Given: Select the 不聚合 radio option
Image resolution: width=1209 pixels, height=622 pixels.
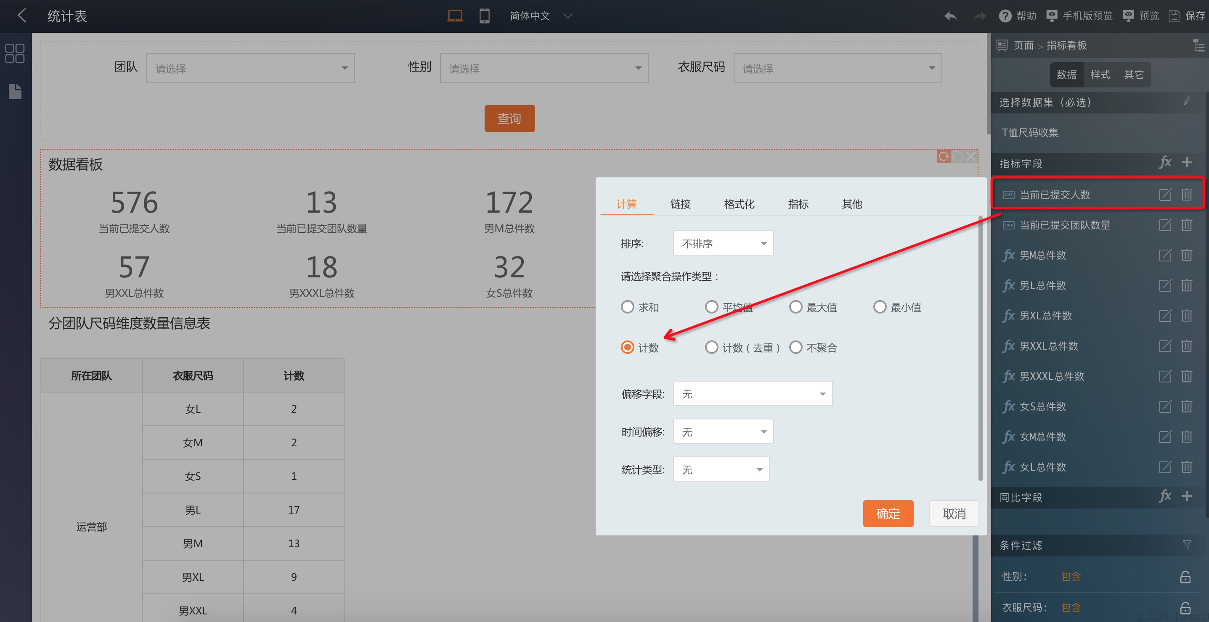Looking at the screenshot, I should click(x=795, y=348).
